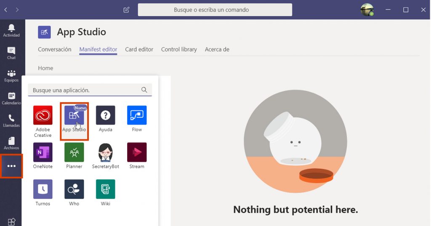Focus the Busque una aplicación search field

click(90, 90)
